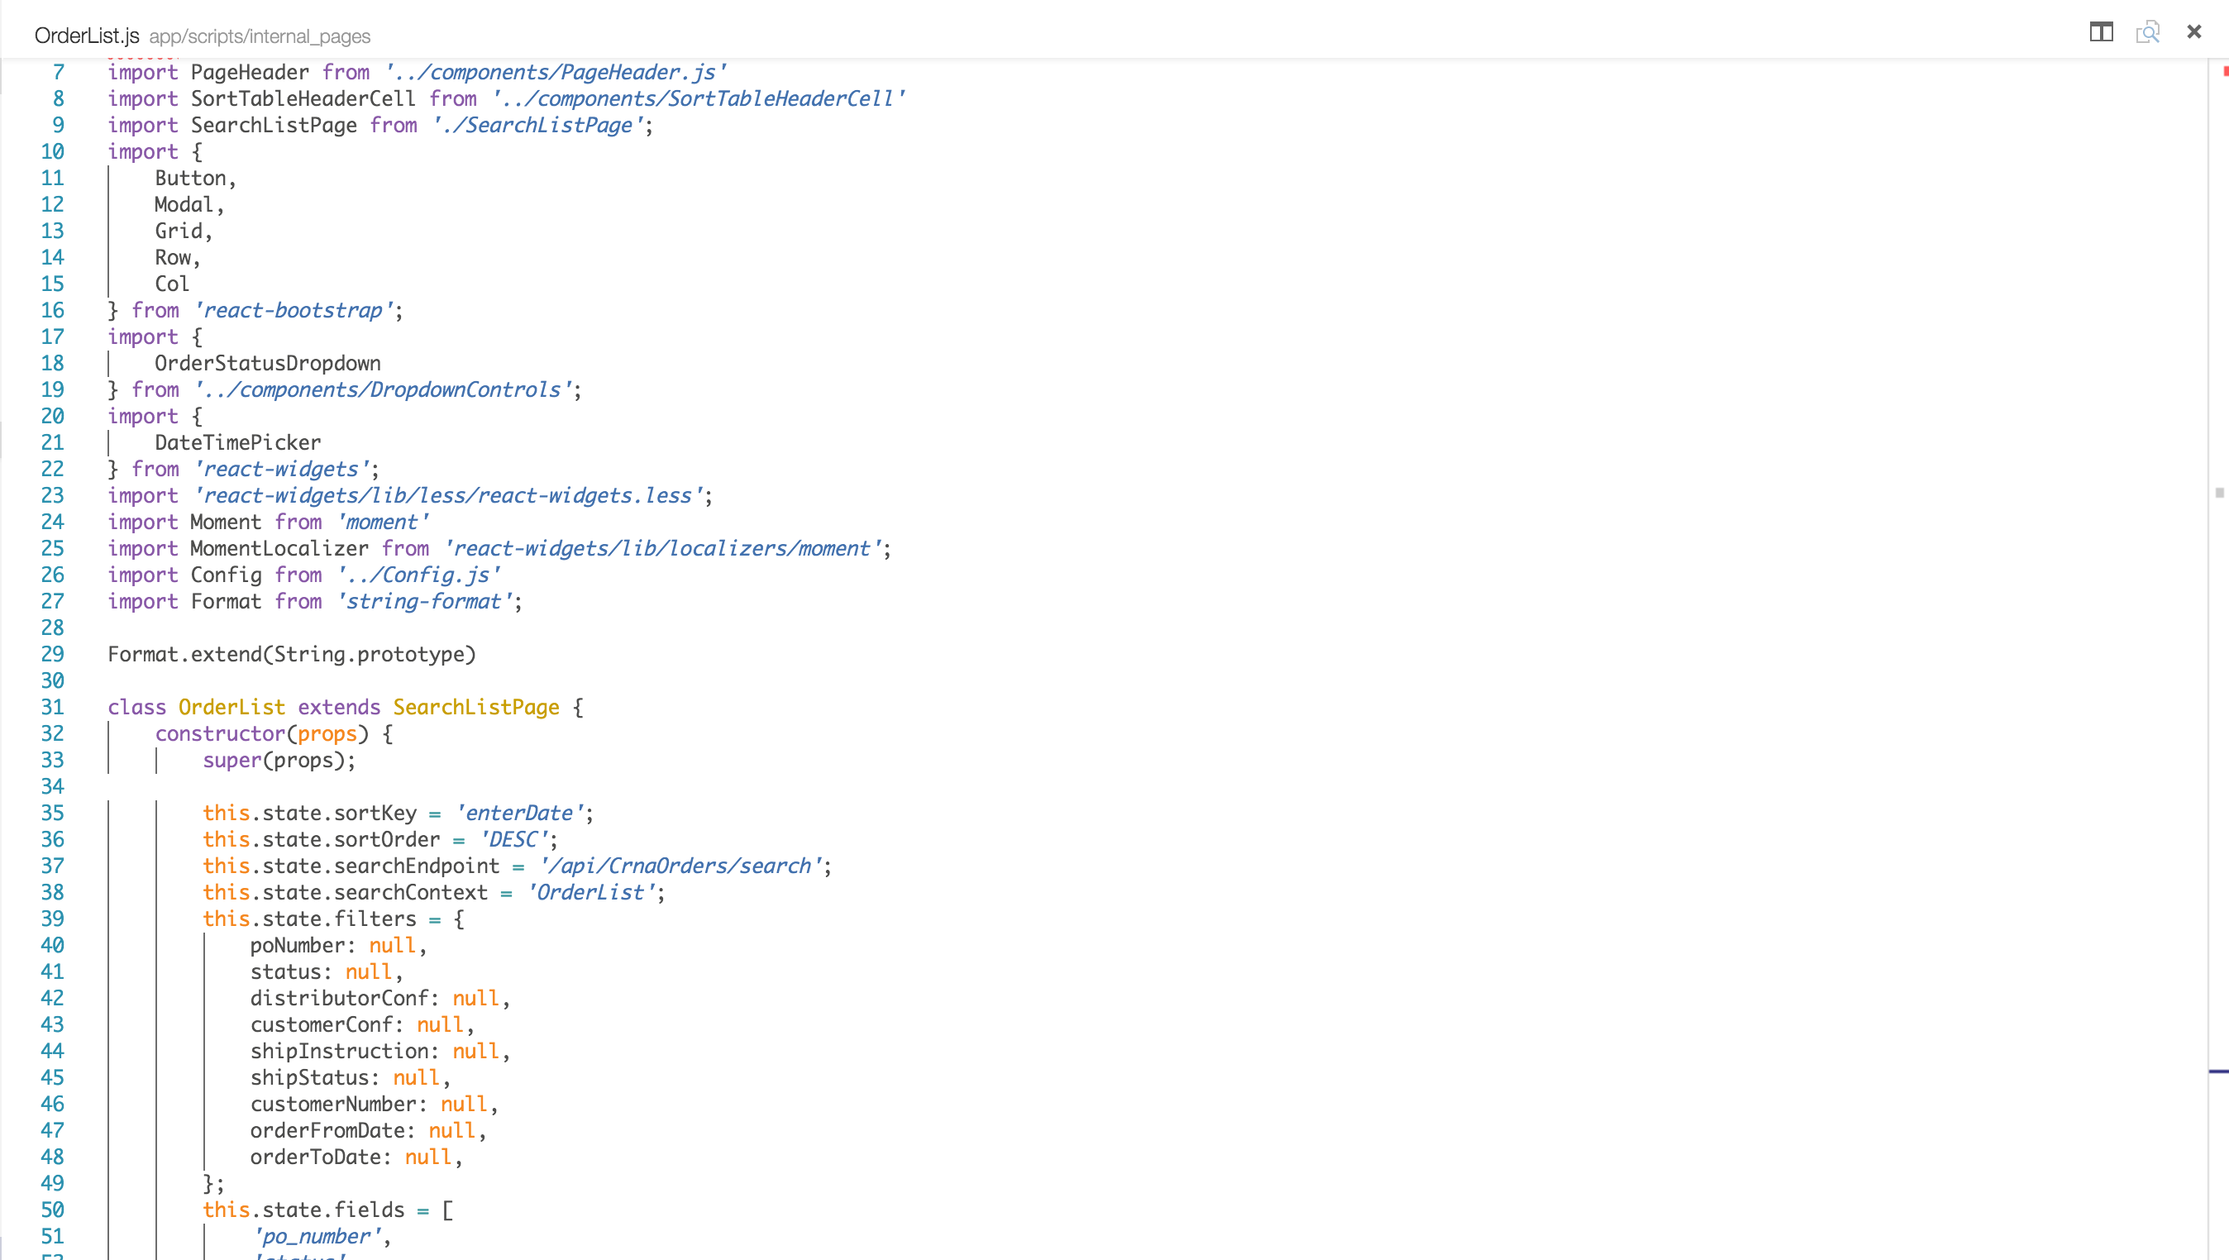Click the SearchListPage class name after extends
The height and width of the screenshot is (1260, 2229).
click(476, 707)
